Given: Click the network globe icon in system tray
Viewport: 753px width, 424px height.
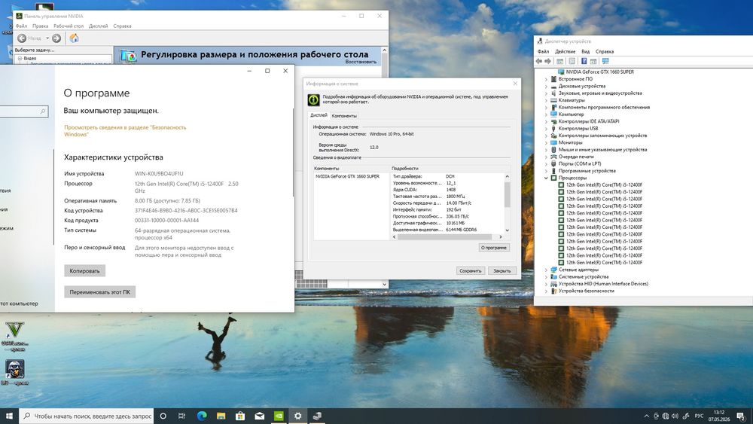Looking at the screenshot, I should pyautogui.click(x=665, y=416).
